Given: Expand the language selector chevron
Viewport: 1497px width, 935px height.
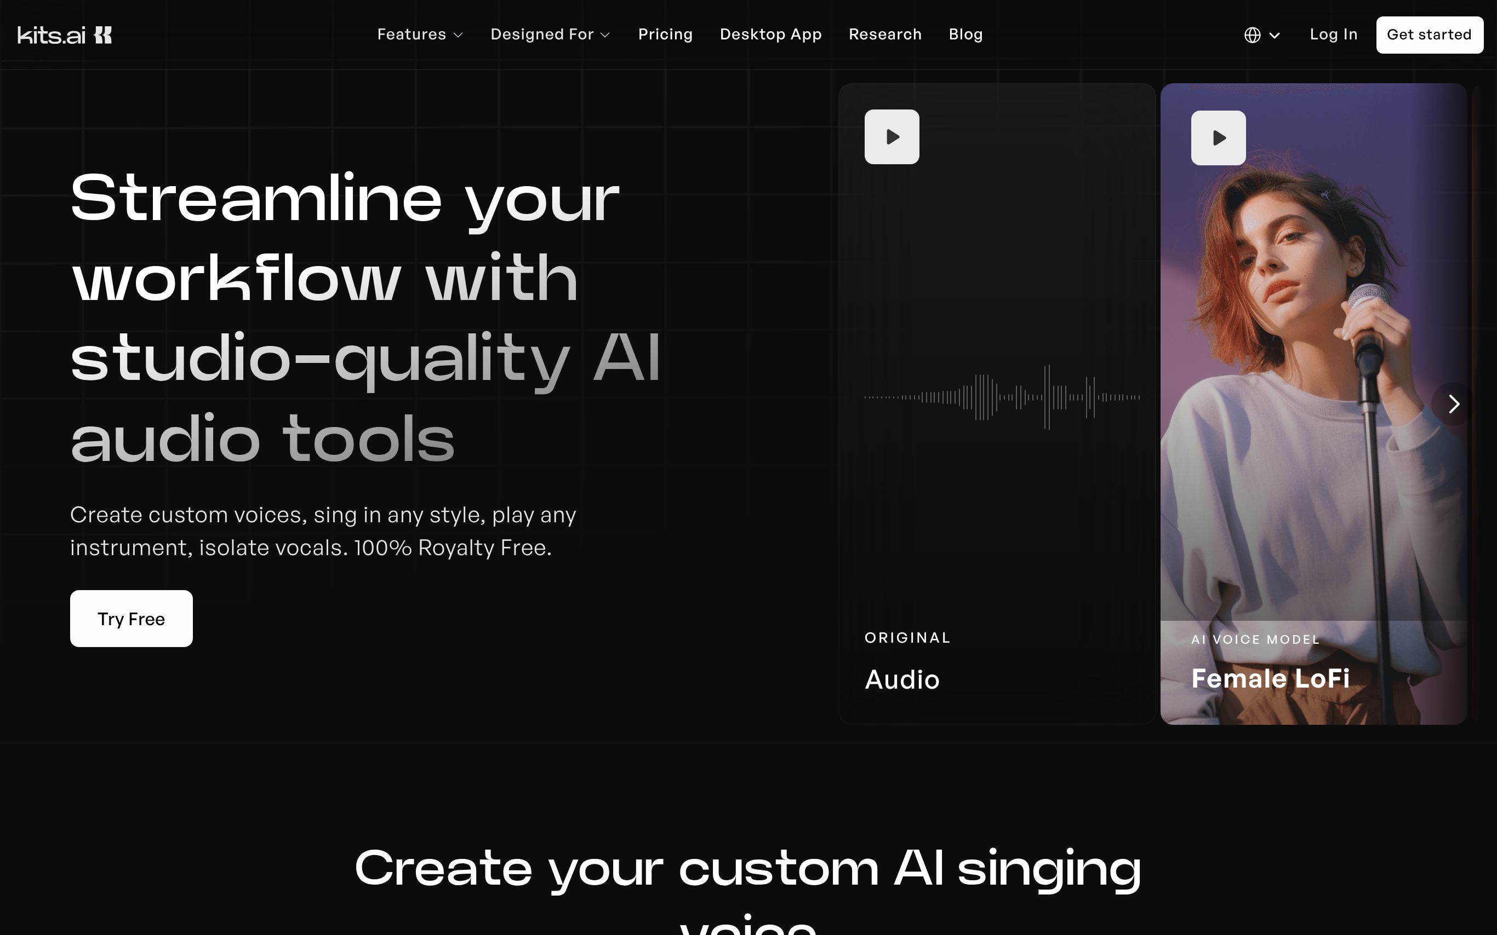Looking at the screenshot, I should pos(1274,35).
